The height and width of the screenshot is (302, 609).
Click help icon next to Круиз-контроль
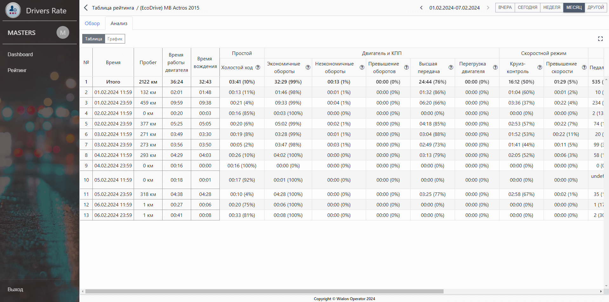pyautogui.click(x=539, y=67)
